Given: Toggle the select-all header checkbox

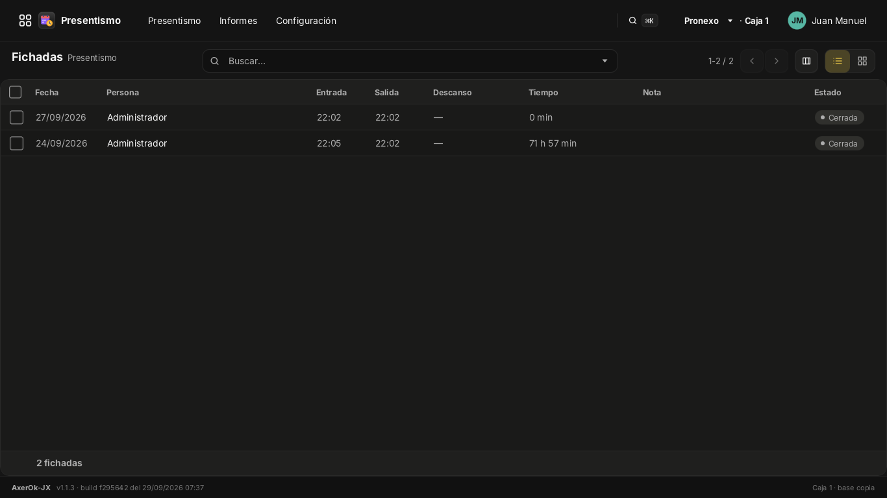Looking at the screenshot, I should [x=16, y=92].
